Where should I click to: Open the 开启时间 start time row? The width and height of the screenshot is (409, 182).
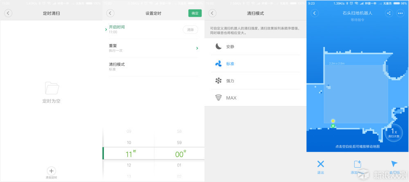click(143, 29)
